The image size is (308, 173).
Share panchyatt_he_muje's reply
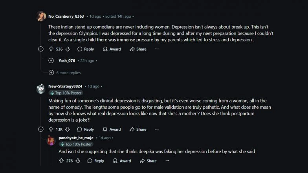point(148,160)
